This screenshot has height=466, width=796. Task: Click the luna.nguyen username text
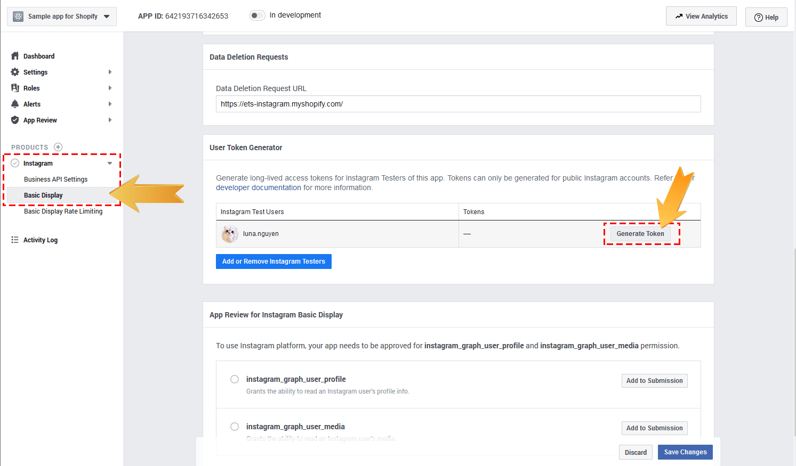click(x=261, y=234)
